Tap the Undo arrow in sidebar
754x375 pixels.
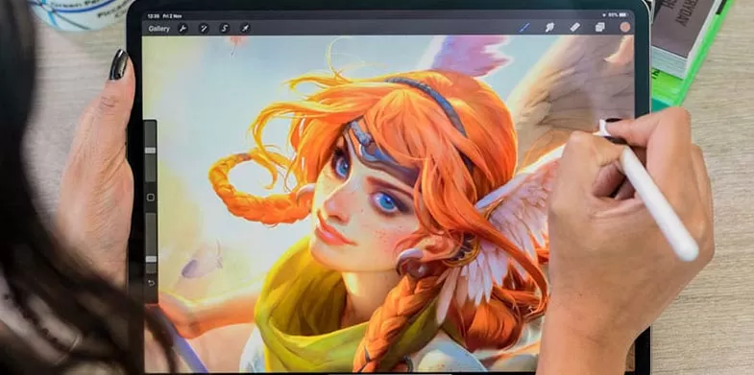point(151,283)
